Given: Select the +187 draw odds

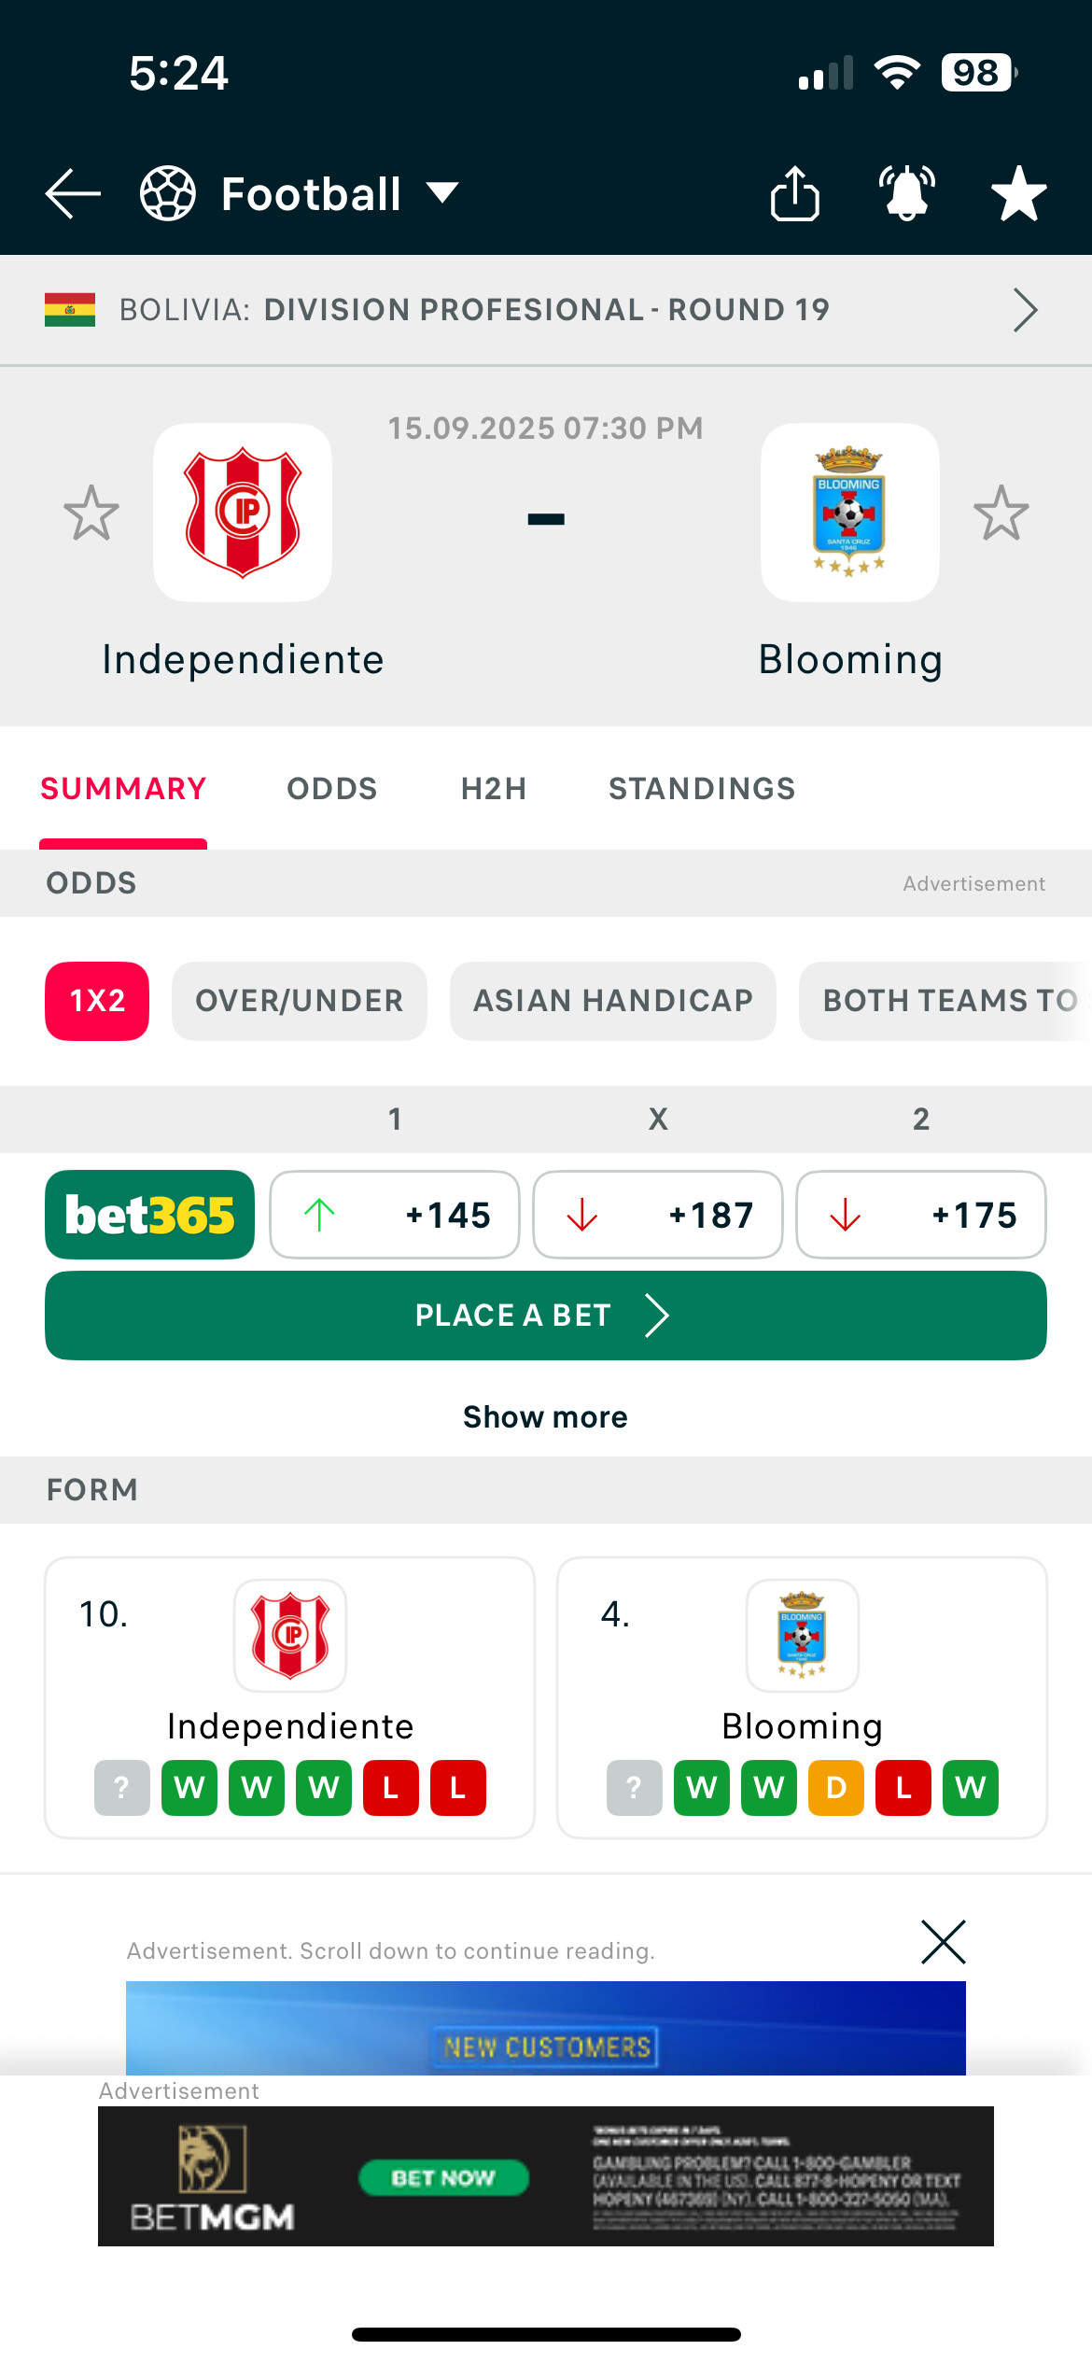Looking at the screenshot, I should point(657,1215).
